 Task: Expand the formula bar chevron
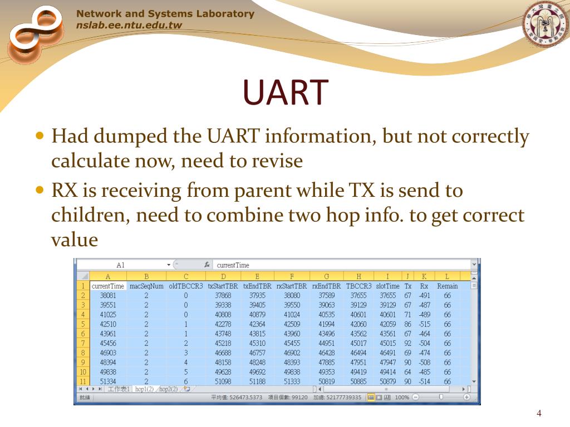(474, 264)
